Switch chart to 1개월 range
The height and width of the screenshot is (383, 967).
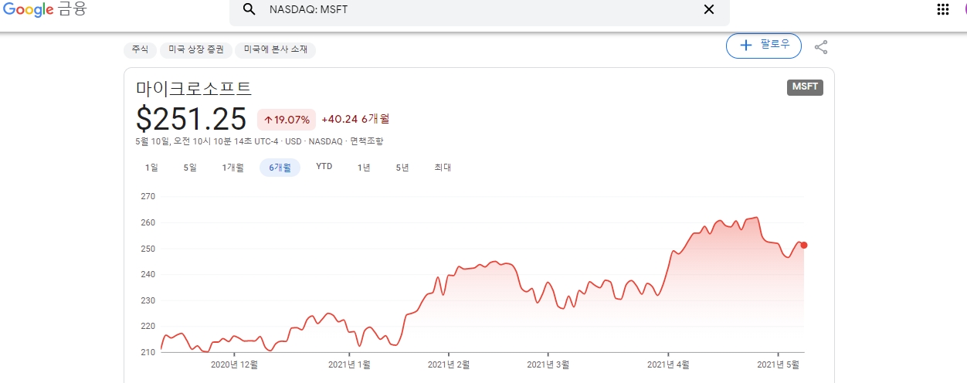click(232, 168)
